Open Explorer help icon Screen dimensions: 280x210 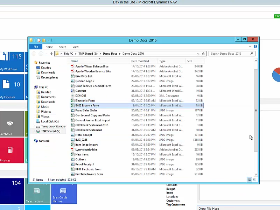(255, 47)
